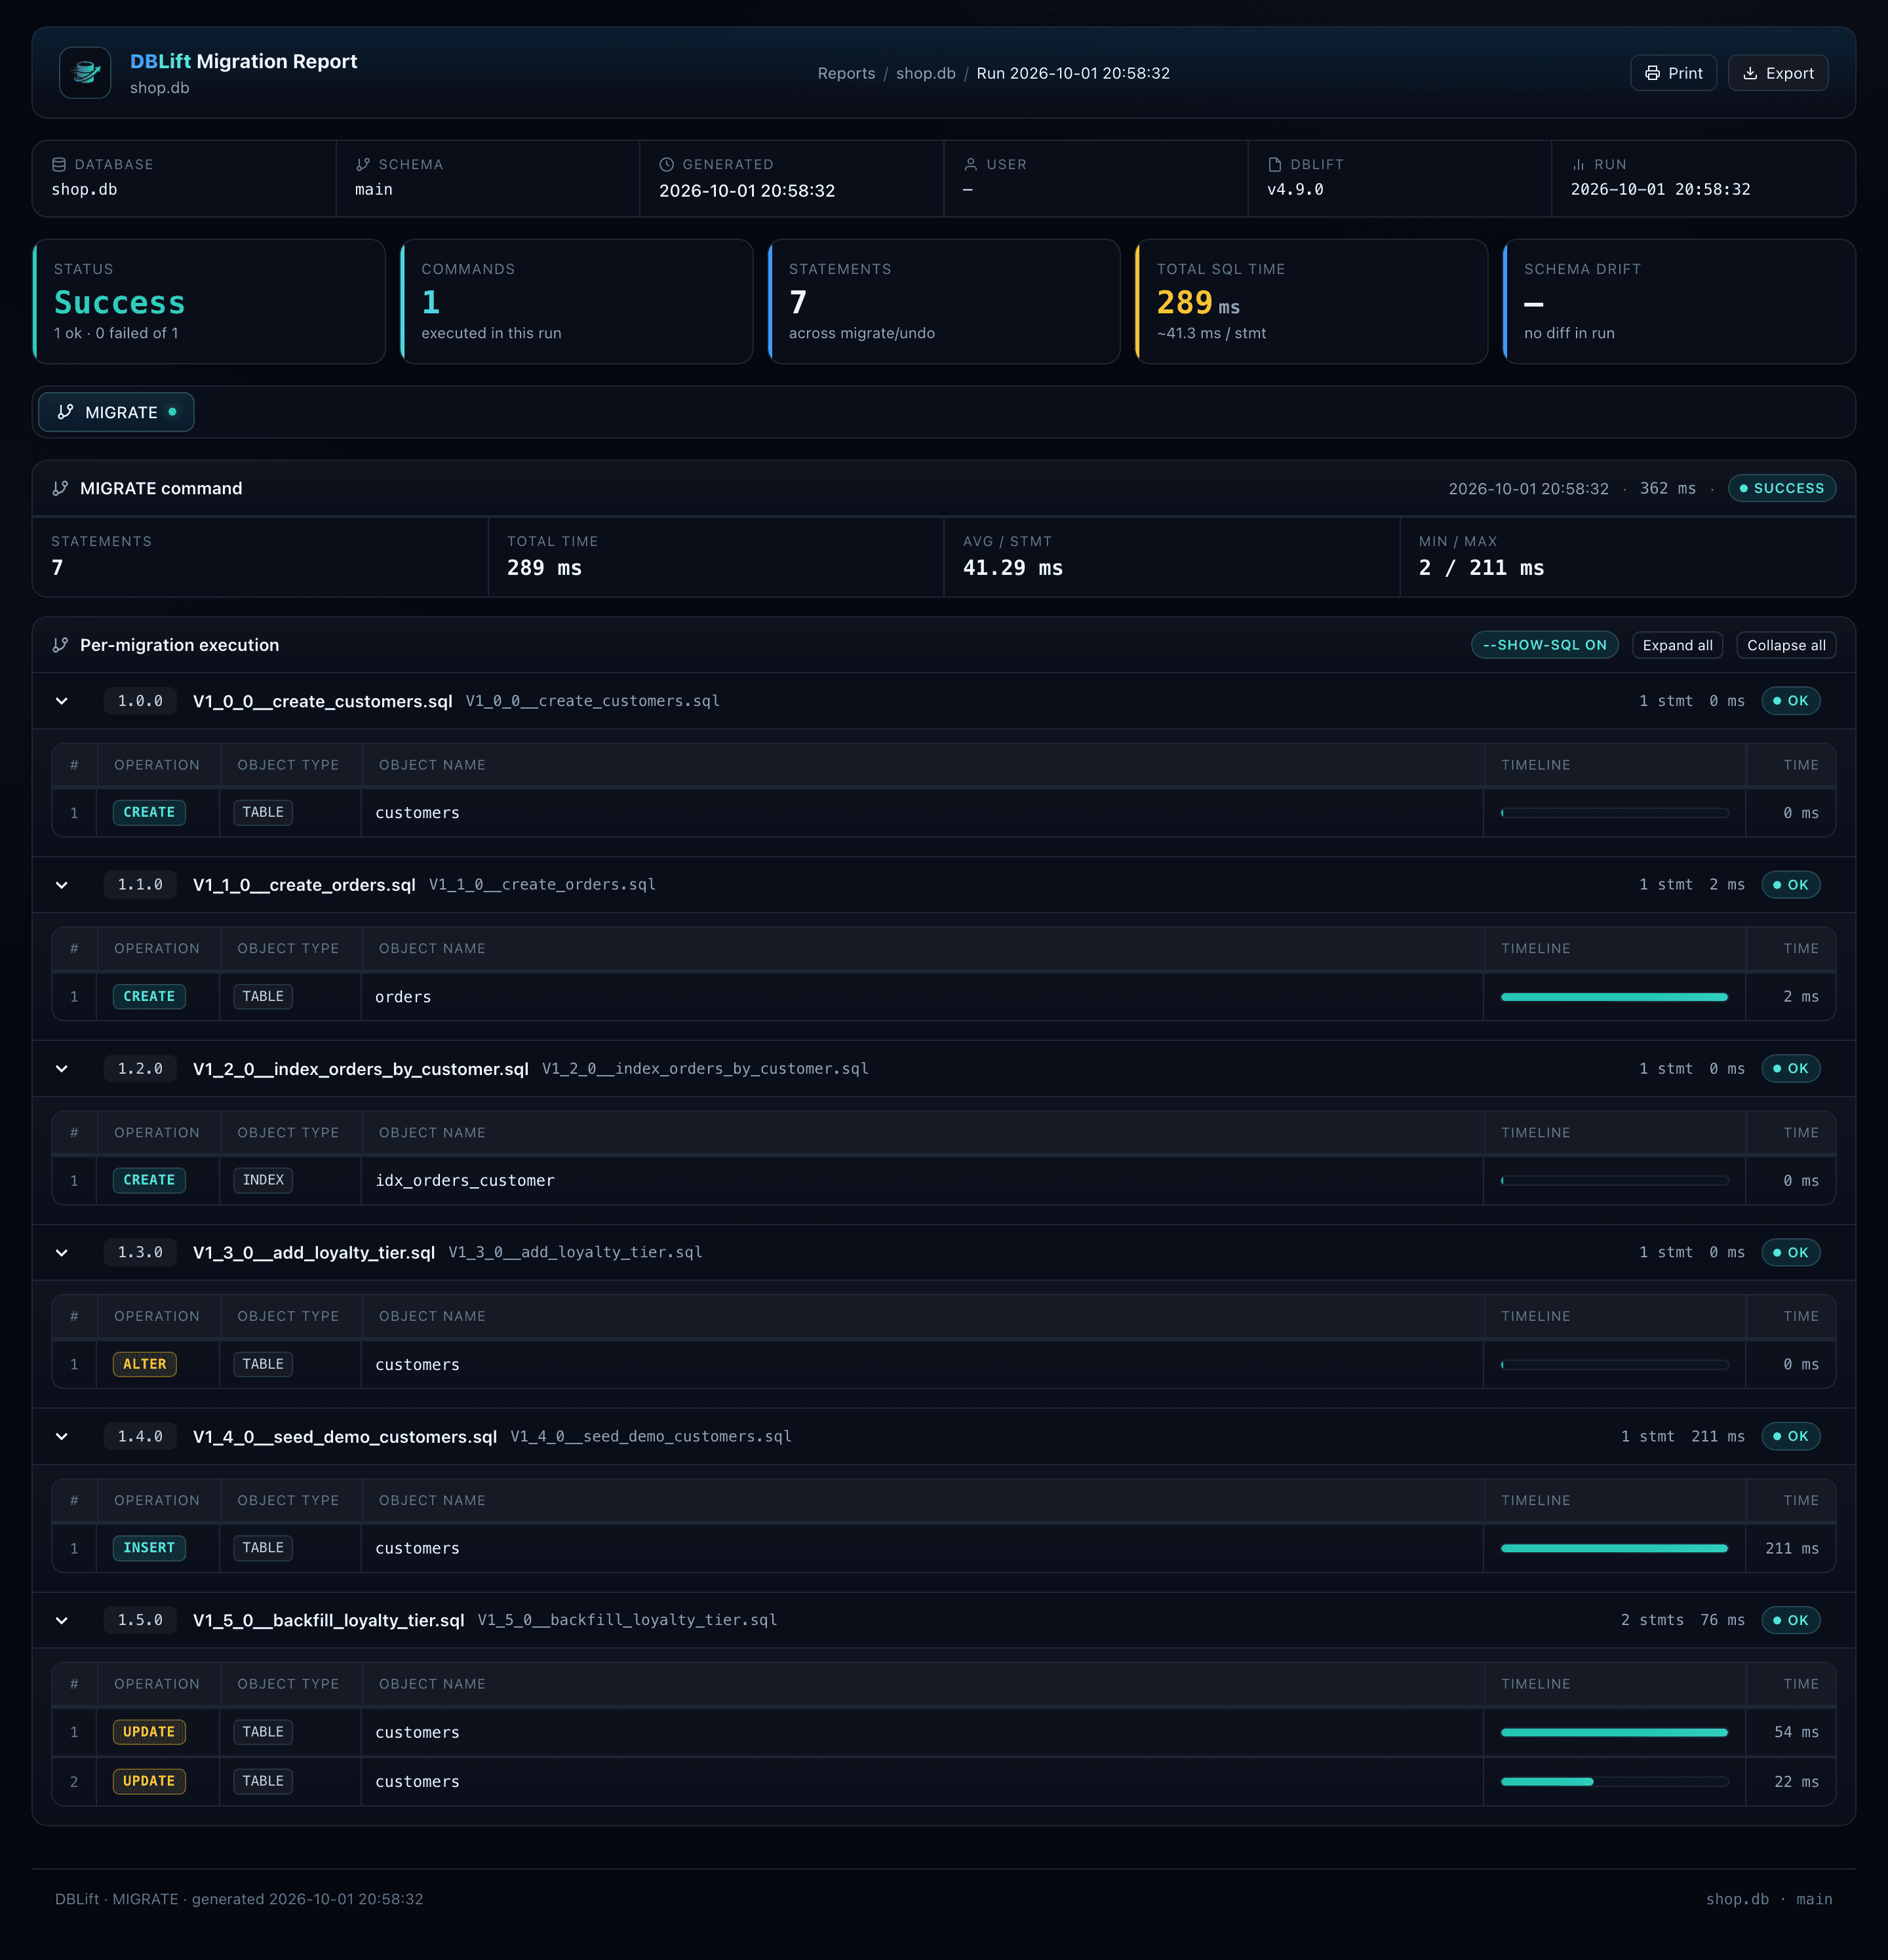The height and width of the screenshot is (1960, 1888).
Task: Click the idx_orders_customer object name
Action: tap(465, 1181)
